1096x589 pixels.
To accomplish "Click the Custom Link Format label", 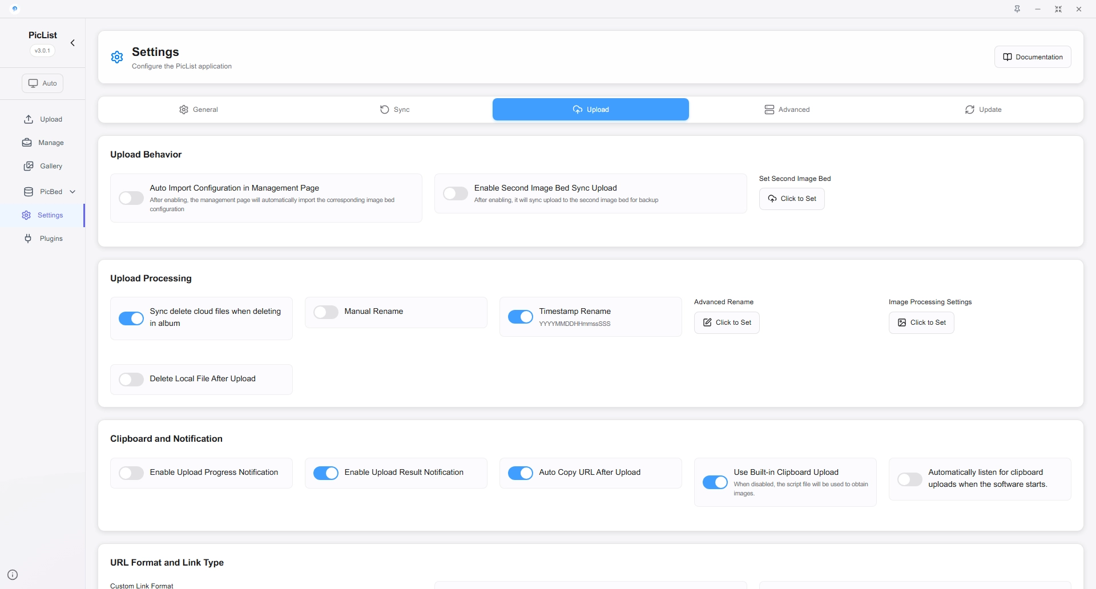I will click(x=142, y=586).
